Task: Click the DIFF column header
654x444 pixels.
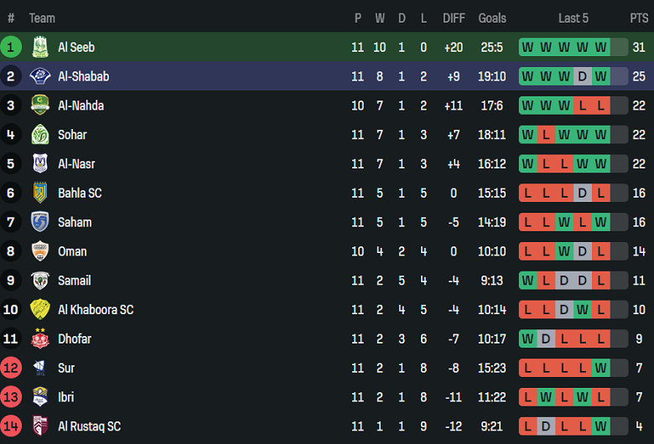Action: tap(454, 18)
